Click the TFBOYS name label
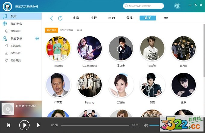The width and height of the screenshot is (205, 133). pos(58,66)
